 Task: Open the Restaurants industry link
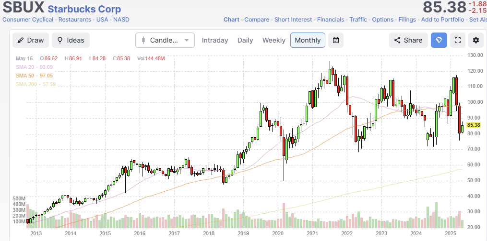pos(75,20)
